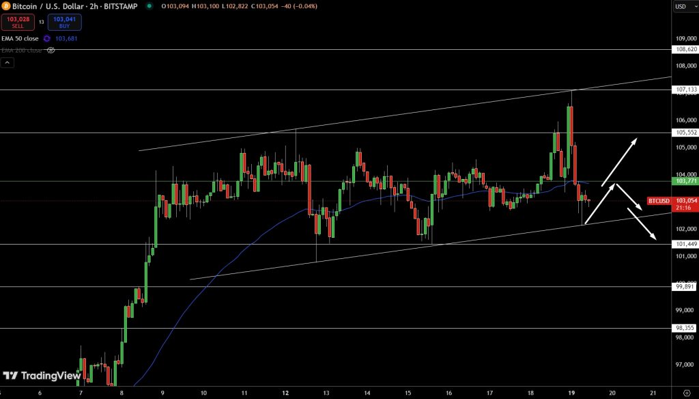Click the green market status dot
The image size is (699, 399).
point(149,6)
